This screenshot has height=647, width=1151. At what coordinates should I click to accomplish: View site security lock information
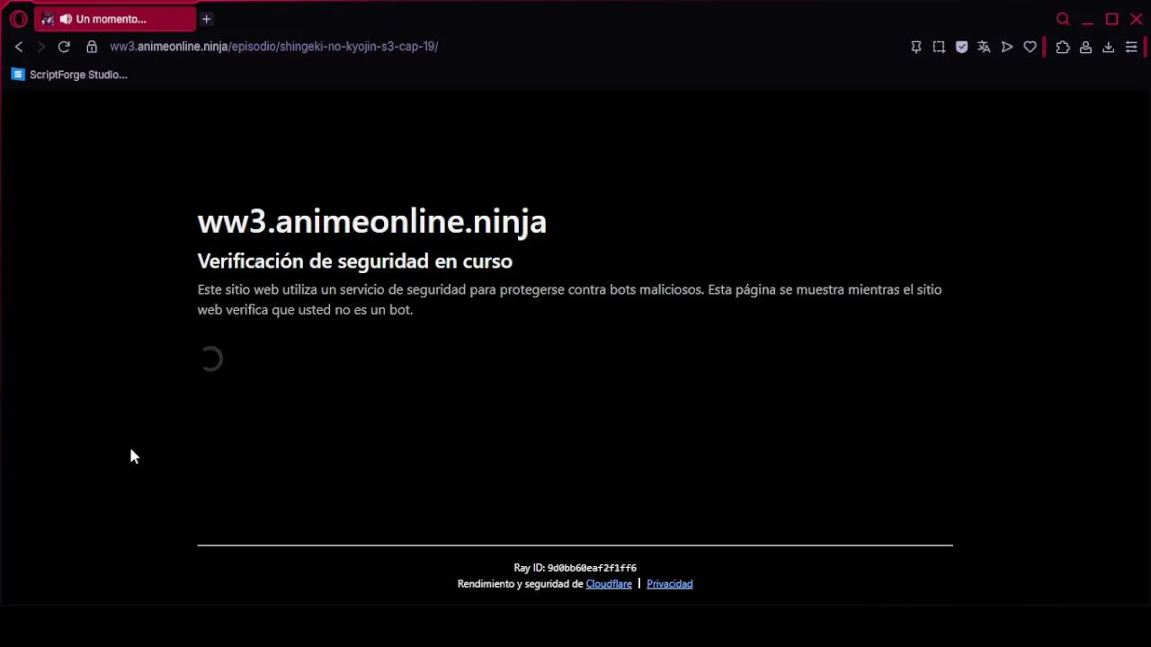pyautogui.click(x=92, y=47)
